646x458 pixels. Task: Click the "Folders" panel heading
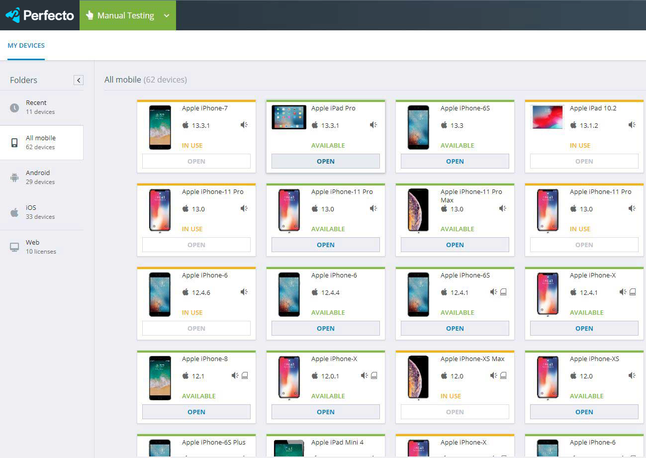coord(23,80)
